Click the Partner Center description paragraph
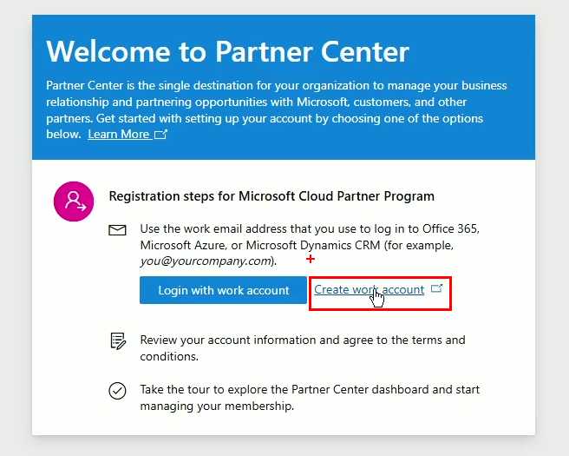 point(276,102)
